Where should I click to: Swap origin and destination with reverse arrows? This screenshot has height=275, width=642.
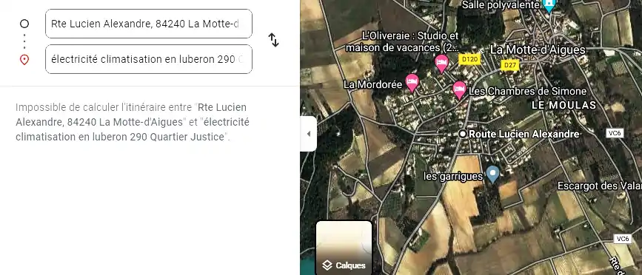pos(273,40)
